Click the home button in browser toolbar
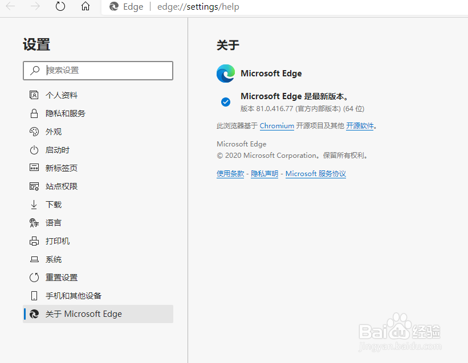 86,7
